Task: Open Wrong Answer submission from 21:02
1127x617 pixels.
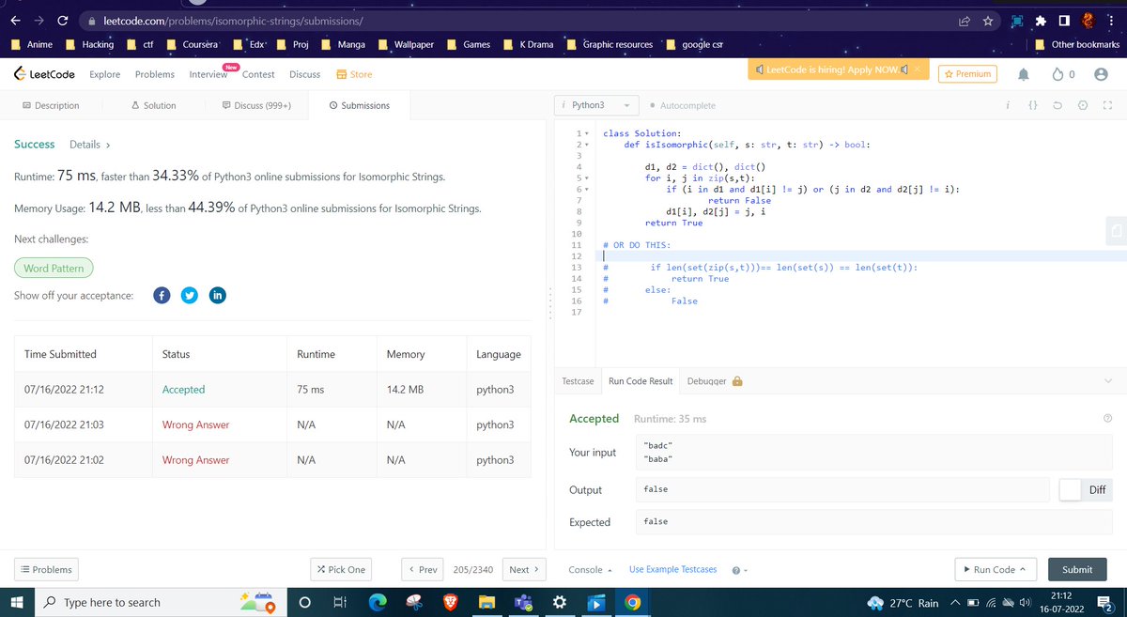Action: pyautogui.click(x=195, y=460)
